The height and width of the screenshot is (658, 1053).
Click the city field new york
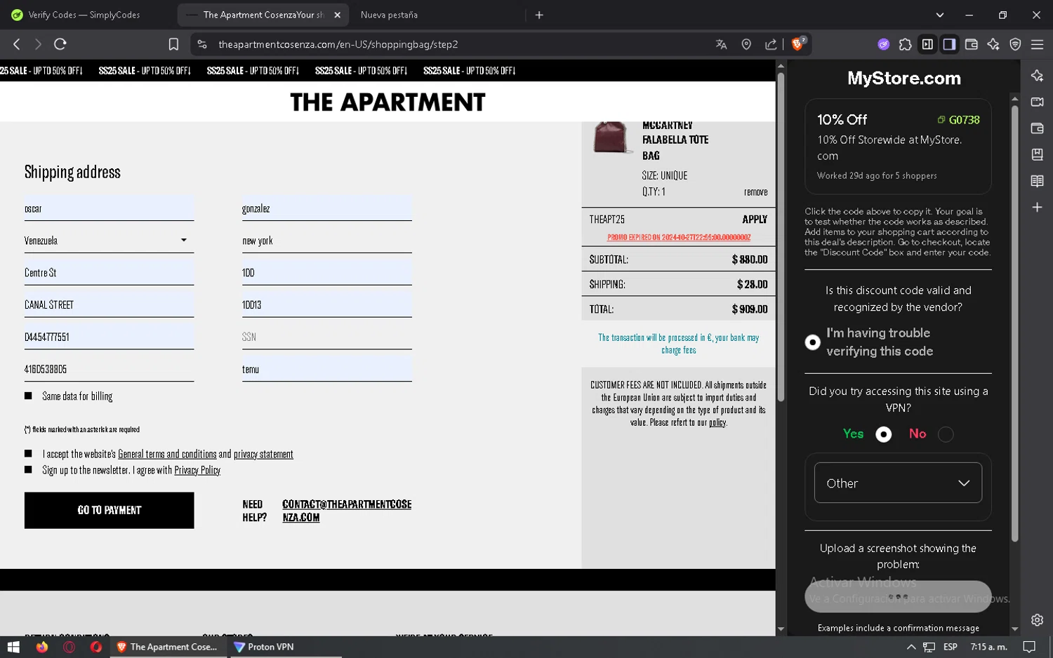coord(327,241)
